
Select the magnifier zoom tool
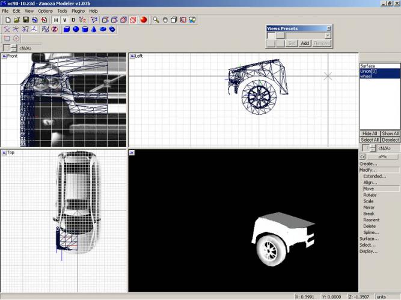click(x=156, y=20)
